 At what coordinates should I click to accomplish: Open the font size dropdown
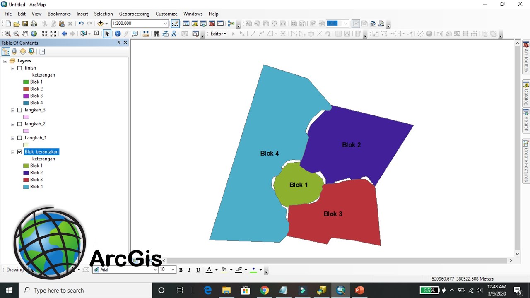[x=173, y=270]
